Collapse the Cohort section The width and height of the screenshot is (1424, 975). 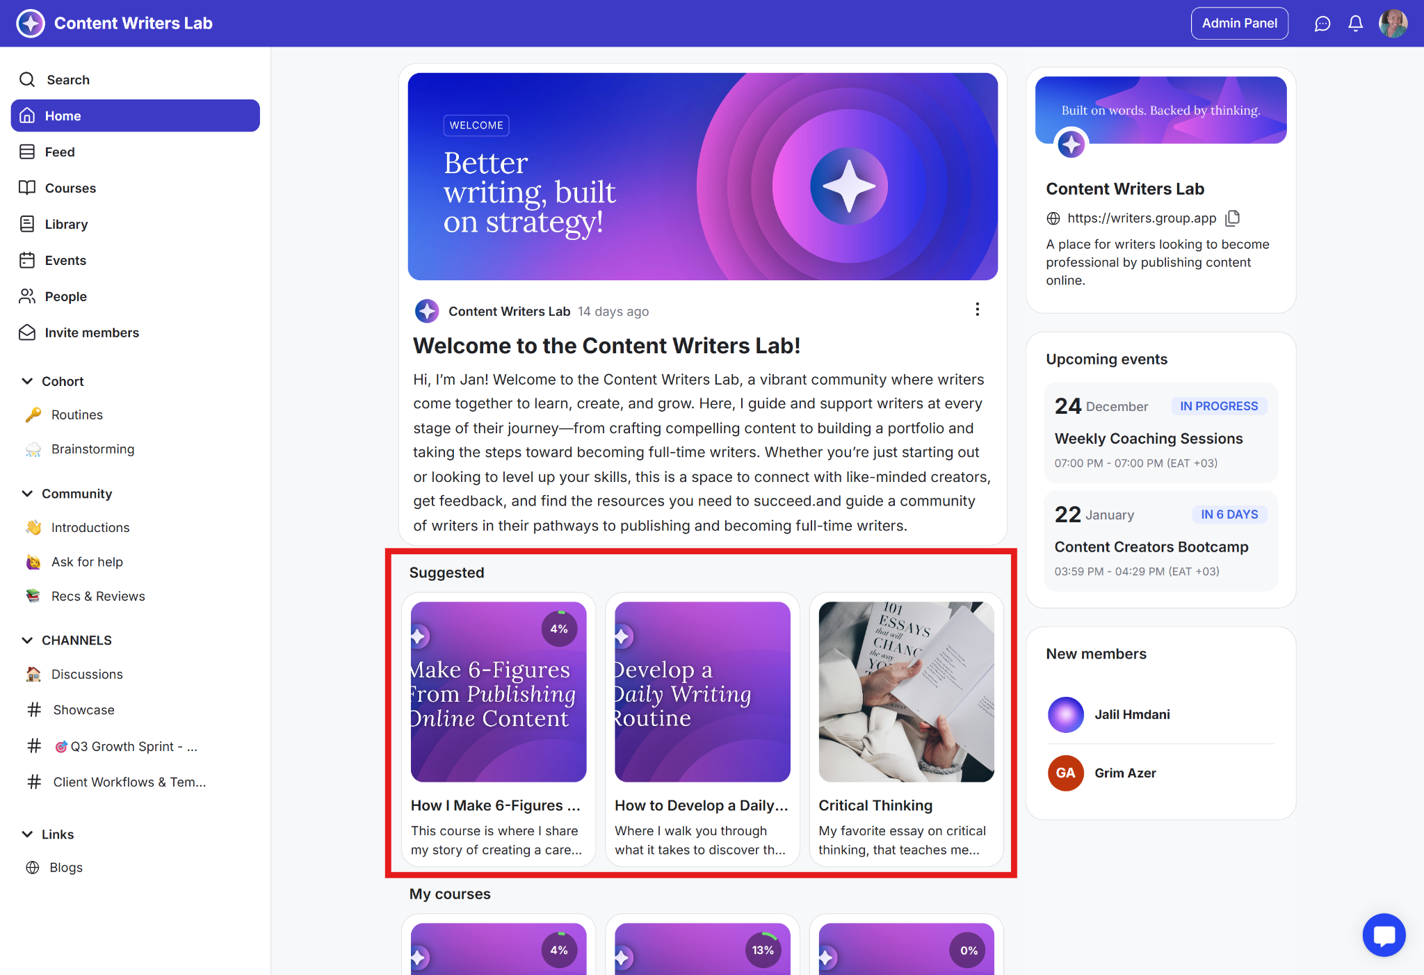(x=27, y=381)
